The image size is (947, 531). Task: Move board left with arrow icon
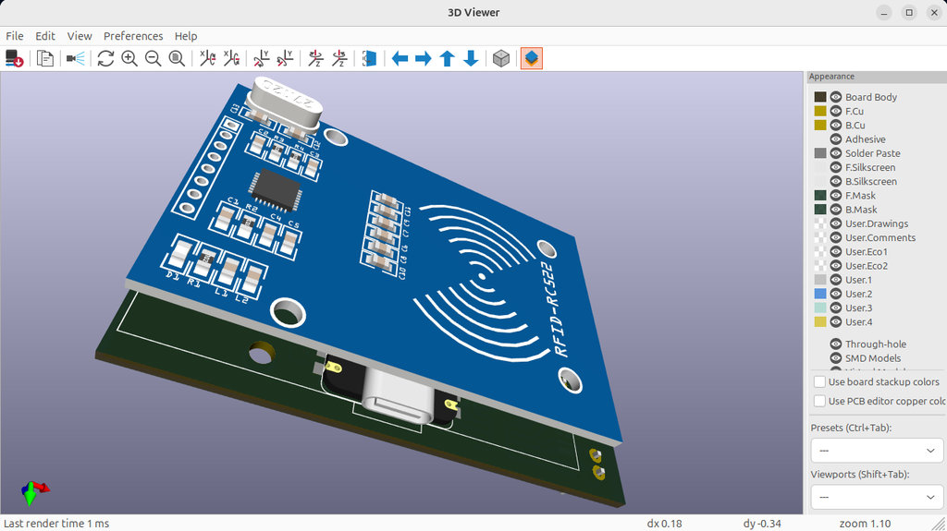click(x=400, y=58)
